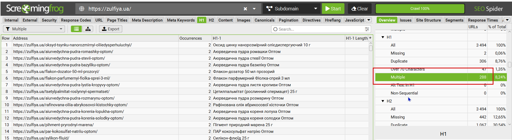The height and width of the screenshot is (140, 512).
Task: Switch to tree view icon
Action: point(88,29)
